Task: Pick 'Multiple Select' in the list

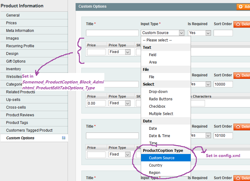Action: click(x=161, y=114)
